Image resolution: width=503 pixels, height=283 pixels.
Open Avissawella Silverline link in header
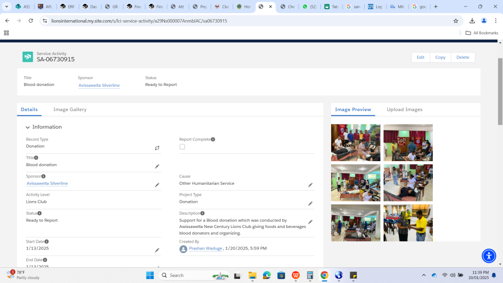[99, 85]
